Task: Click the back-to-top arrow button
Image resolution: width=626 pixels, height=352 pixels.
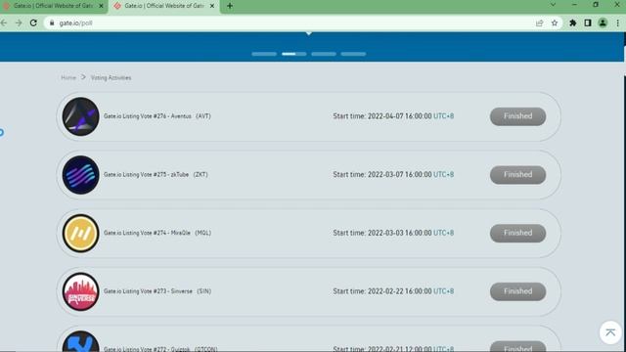Action: [x=610, y=332]
